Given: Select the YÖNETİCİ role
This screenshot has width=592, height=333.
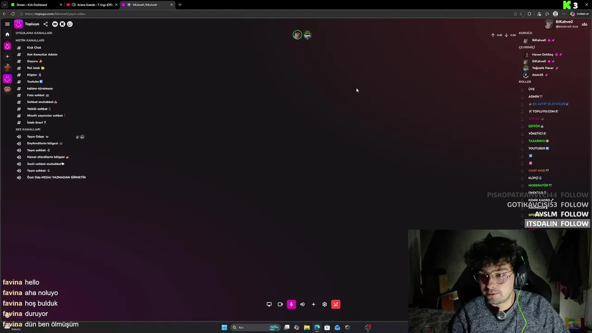Looking at the screenshot, I should tap(537, 134).
